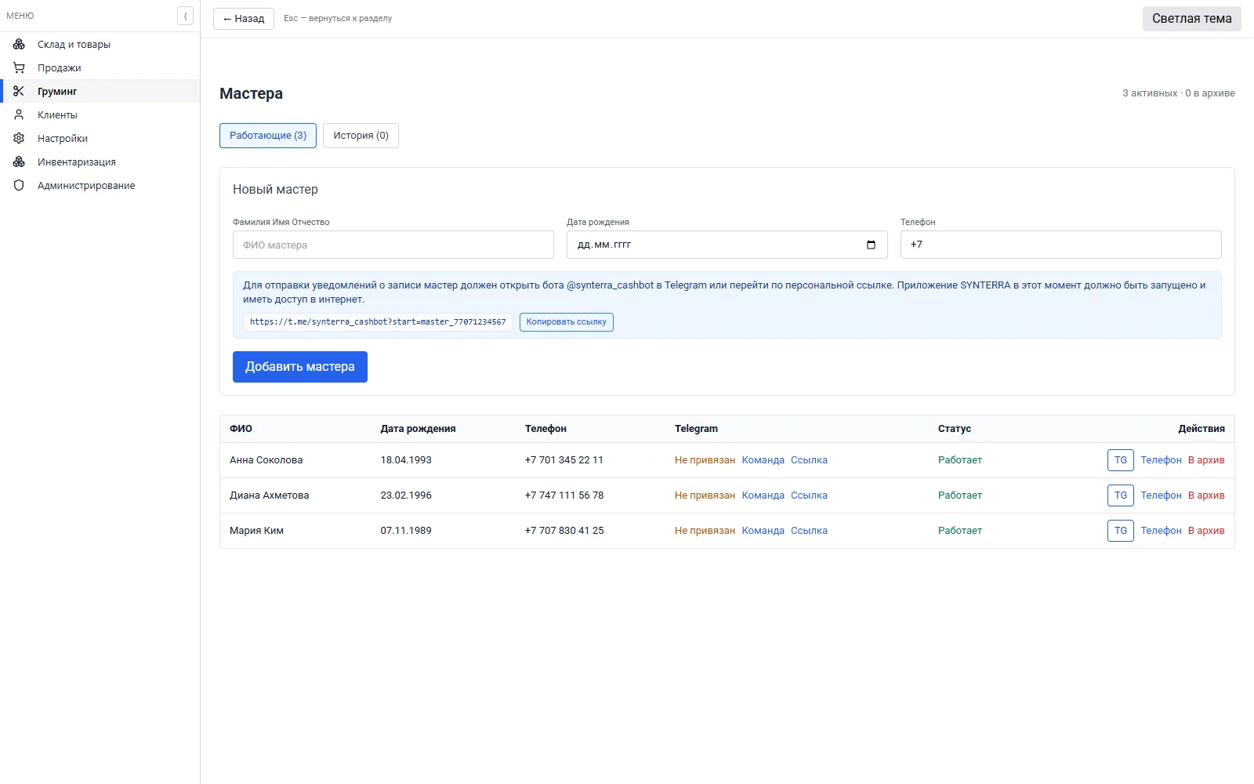The height and width of the screenshot is (784, 1254).
Task: Click Копировать ссылку button
Action: (566, 322)
